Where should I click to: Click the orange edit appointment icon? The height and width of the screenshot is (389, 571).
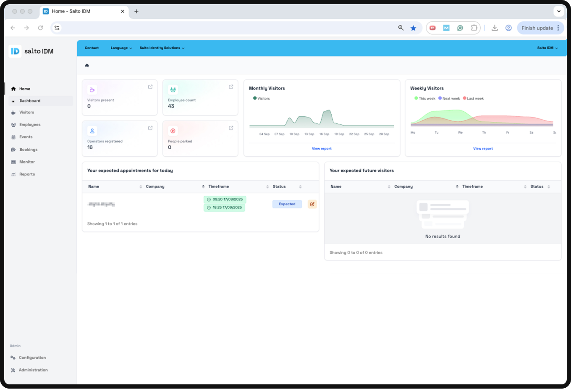pyautogui.click(x=312, y=204)
